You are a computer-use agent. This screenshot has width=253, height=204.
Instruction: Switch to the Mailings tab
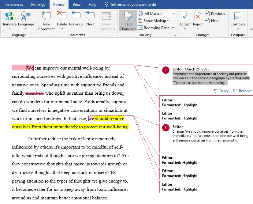tap(38, 5)
